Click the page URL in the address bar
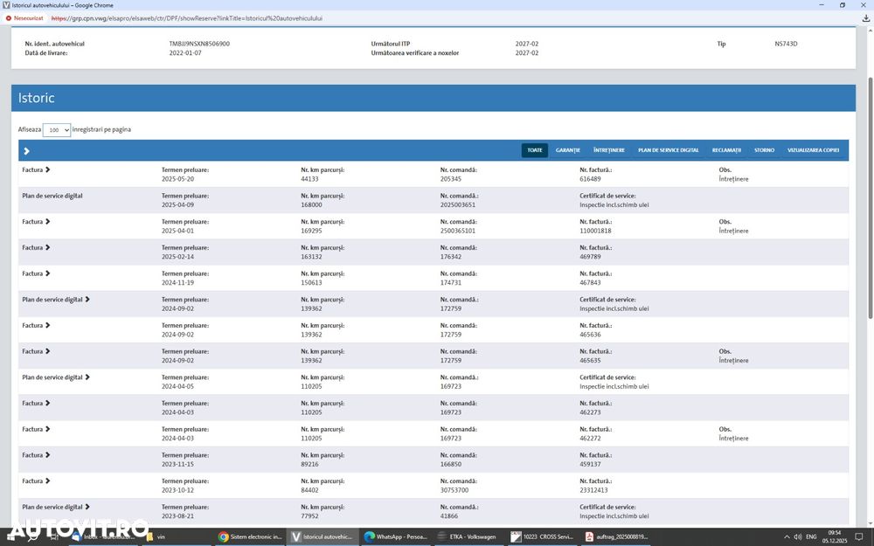Viewport: 874px width, 546px height. point(187,18)
